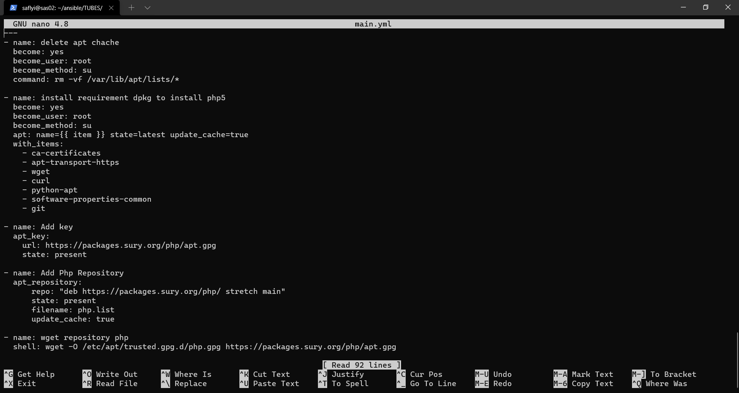Close the saflyi@sas02 terminal tab

[x=111, y=8]
